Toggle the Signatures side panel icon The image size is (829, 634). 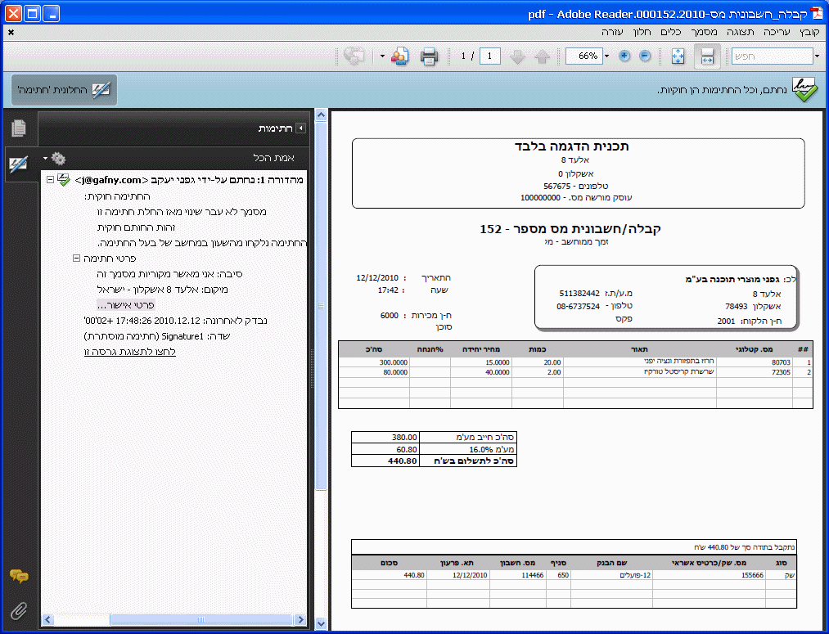pyautogui.click(x=19, y=164)
